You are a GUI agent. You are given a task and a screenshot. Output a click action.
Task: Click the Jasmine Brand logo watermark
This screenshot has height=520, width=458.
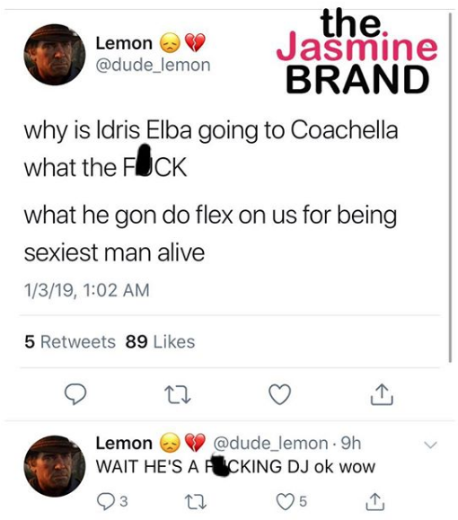click(x=357, y=50)
